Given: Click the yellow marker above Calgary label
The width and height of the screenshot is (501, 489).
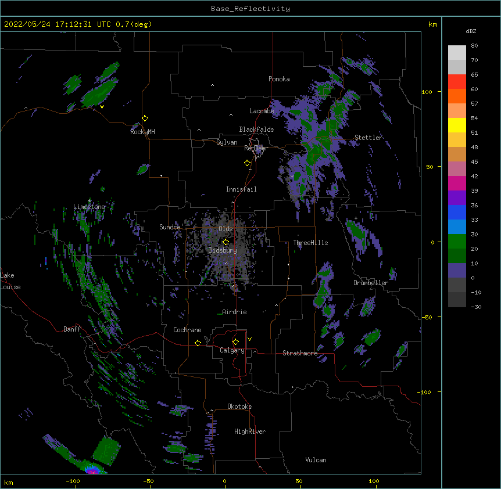Looking at the screenshot, I should pos(235,342).
